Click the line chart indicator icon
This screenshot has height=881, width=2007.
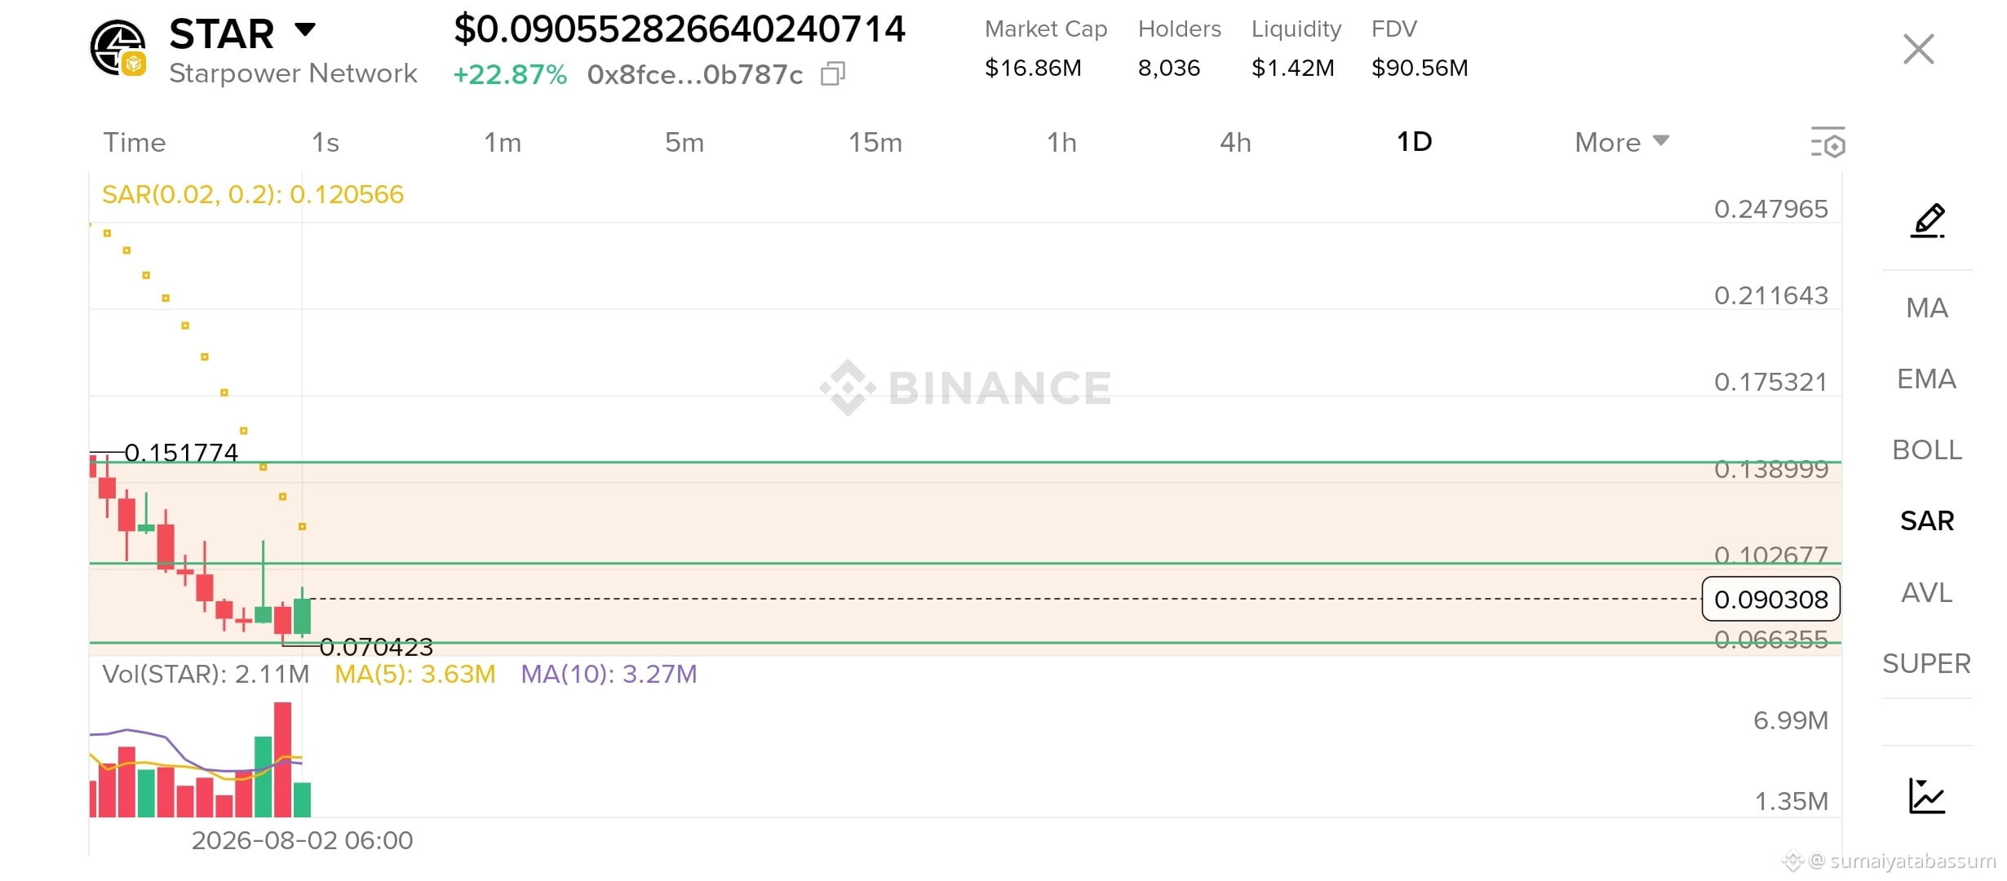1927,796
